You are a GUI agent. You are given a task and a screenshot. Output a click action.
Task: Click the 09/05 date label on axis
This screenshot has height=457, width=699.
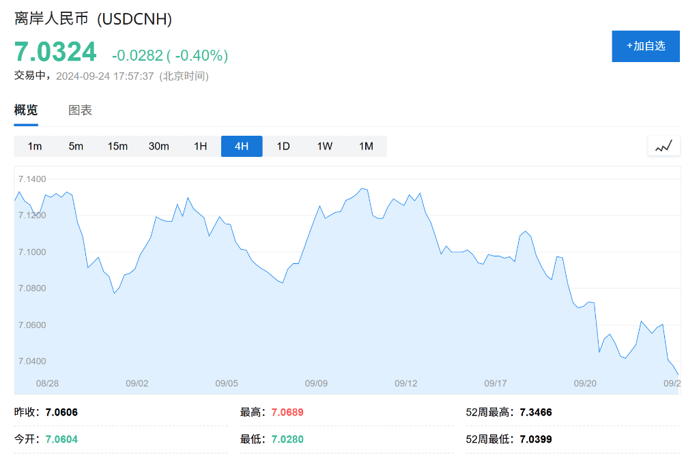(227, 383)
